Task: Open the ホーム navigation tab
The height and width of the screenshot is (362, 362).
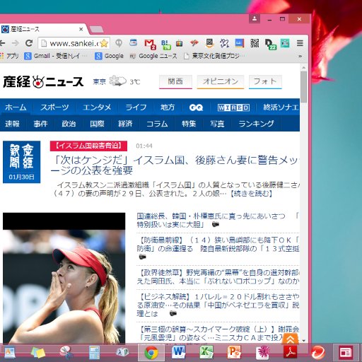Action: 16,107
